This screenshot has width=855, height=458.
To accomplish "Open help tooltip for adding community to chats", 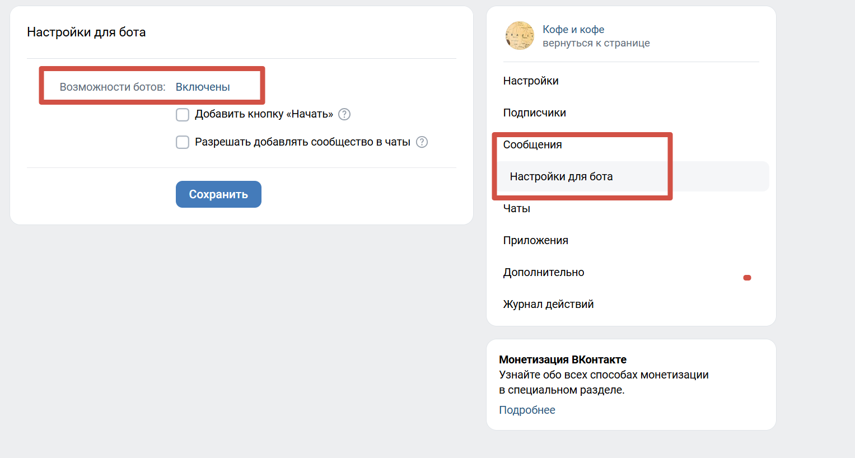I will [x=422, y=142].
